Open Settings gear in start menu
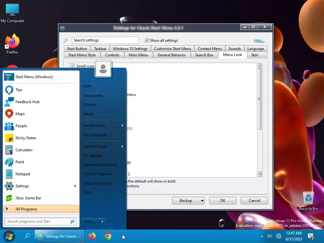 tap(9, 186)
